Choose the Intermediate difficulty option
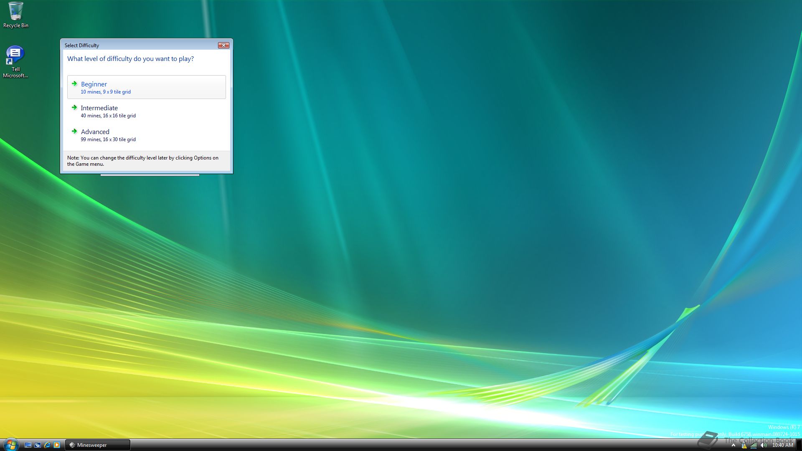The width and height of the screenshot is (802, 451). tap(146, 111)
